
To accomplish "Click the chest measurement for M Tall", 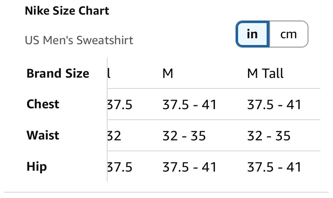I will [274, 105].
